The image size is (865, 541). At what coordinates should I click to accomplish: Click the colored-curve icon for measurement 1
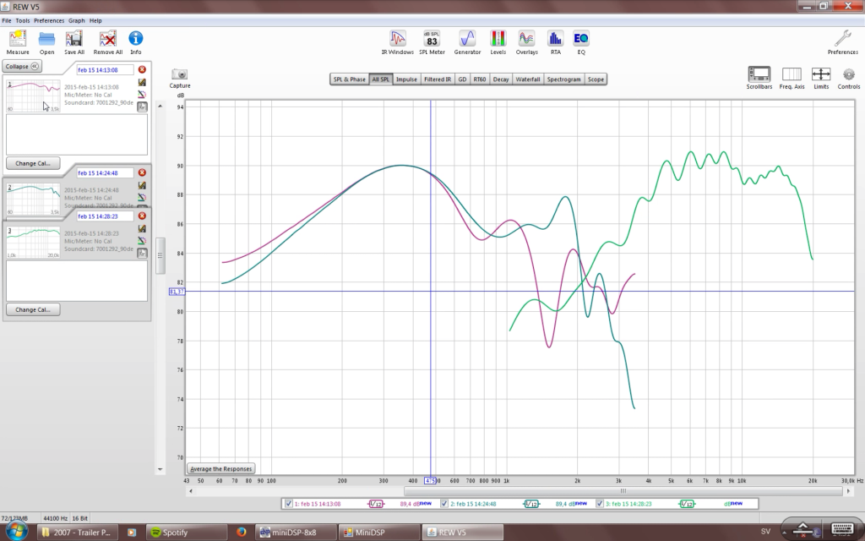tap(142, 95)
